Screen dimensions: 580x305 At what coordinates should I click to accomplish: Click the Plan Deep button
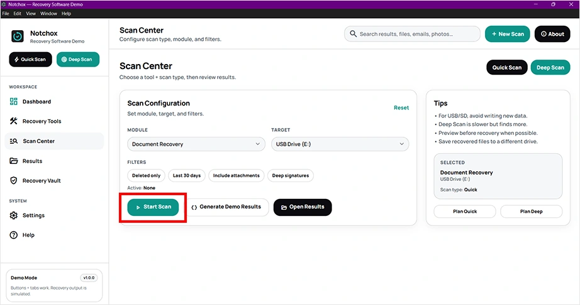[531, 211]
